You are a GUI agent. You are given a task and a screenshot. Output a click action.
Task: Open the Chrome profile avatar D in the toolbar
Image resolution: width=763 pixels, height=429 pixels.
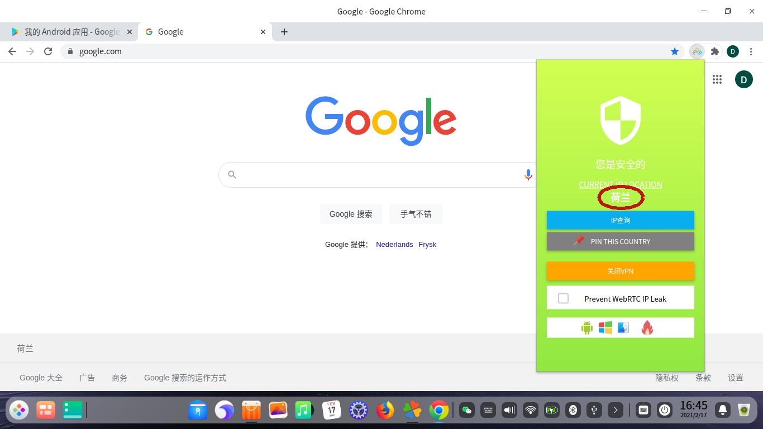point(733,51)
